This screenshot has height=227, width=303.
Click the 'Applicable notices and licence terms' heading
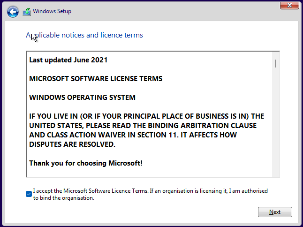(x=84, y=35)
